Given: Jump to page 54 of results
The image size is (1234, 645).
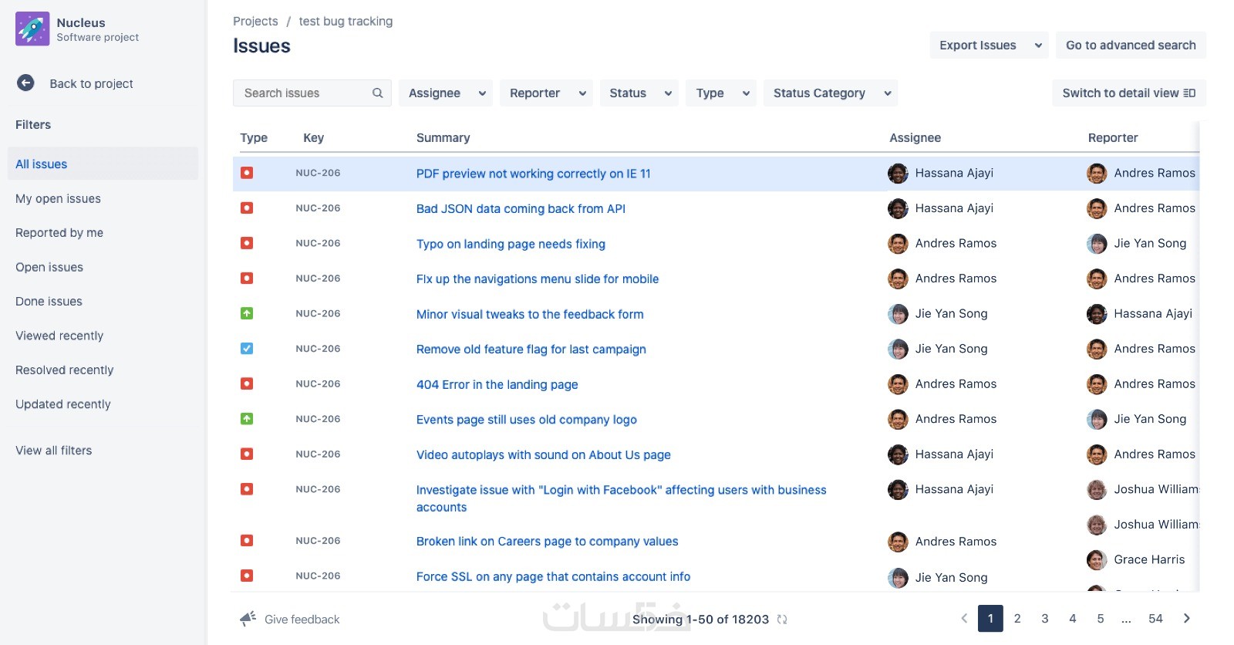Looking at the screenshot, I should tap(1155, 618).
